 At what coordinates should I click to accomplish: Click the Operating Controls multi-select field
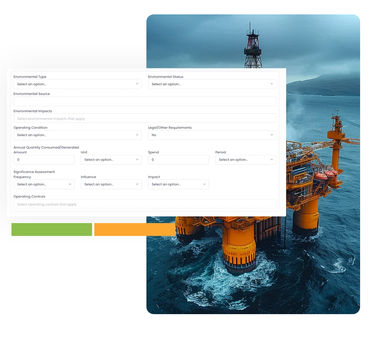click(145, 204)
